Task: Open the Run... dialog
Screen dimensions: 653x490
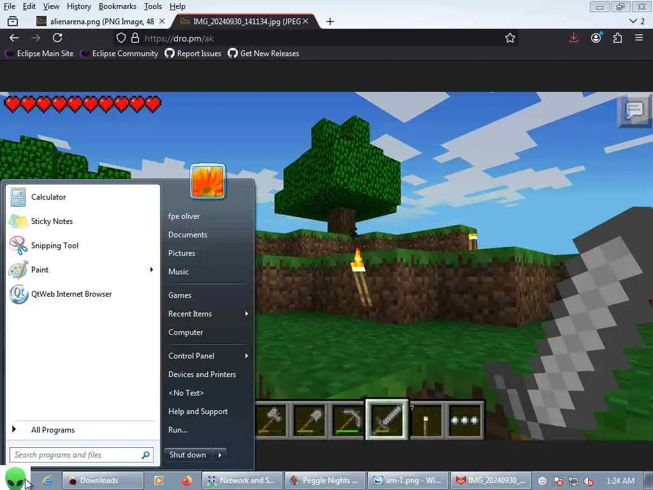Action: [x=178, y=429]
